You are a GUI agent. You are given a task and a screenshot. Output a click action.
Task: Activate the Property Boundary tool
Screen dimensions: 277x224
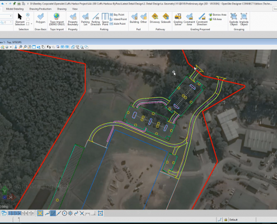pos(73,20)
